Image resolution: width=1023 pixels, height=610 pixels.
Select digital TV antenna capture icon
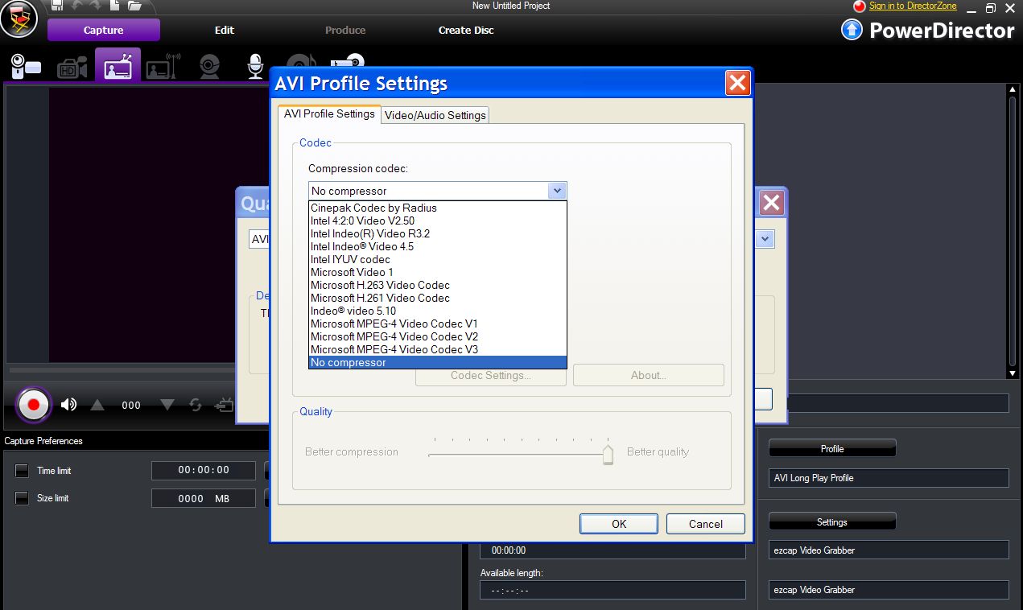coord(163,67)
